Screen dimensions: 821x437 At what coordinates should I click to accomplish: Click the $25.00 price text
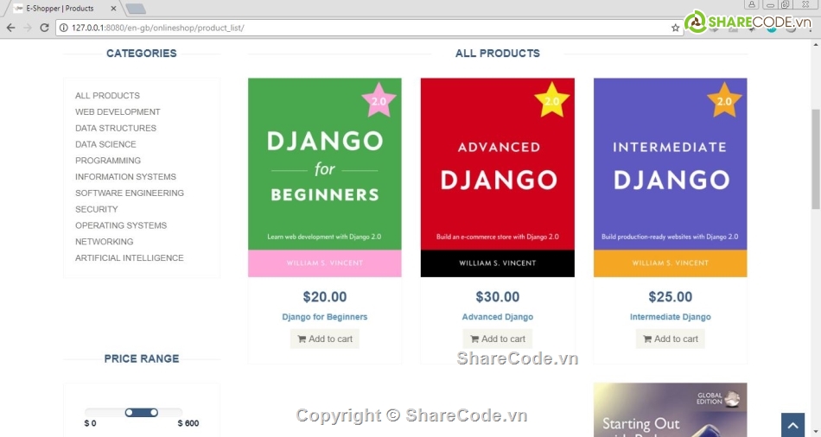pos(671,297)
